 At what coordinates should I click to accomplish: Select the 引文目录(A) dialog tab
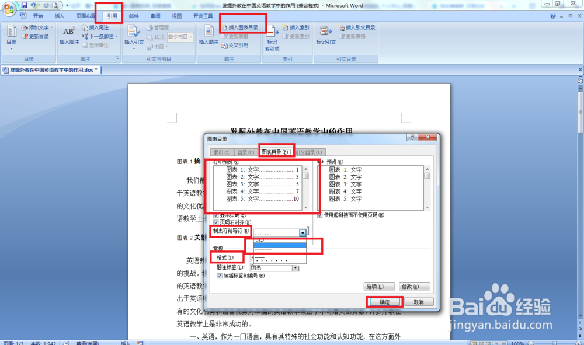[x=309, y=152]
